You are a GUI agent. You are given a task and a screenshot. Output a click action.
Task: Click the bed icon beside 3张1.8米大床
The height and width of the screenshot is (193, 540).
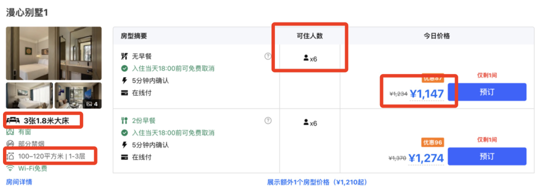point(12,120)
